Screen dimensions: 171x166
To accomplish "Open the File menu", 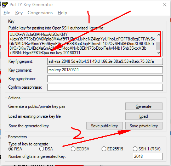I will coord(7,13).
